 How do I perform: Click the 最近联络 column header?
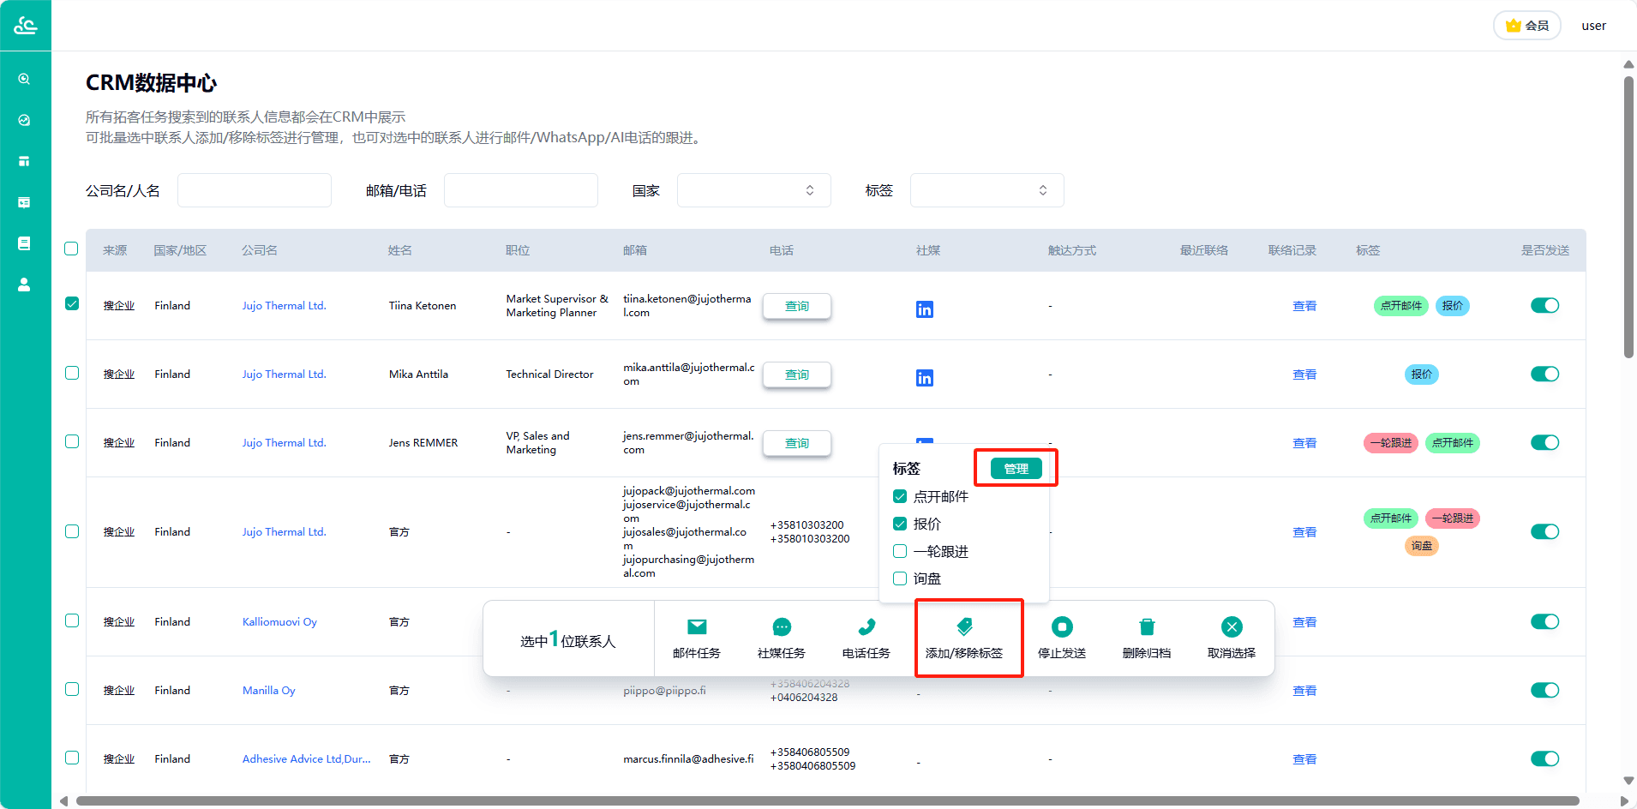tap(1203, 250)
